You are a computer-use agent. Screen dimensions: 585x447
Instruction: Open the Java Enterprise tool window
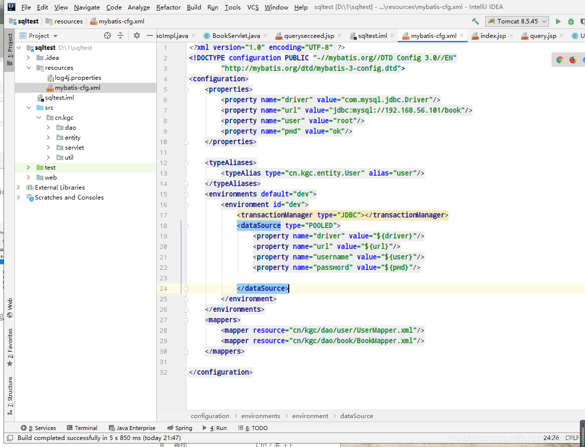(x=132, y=428)
